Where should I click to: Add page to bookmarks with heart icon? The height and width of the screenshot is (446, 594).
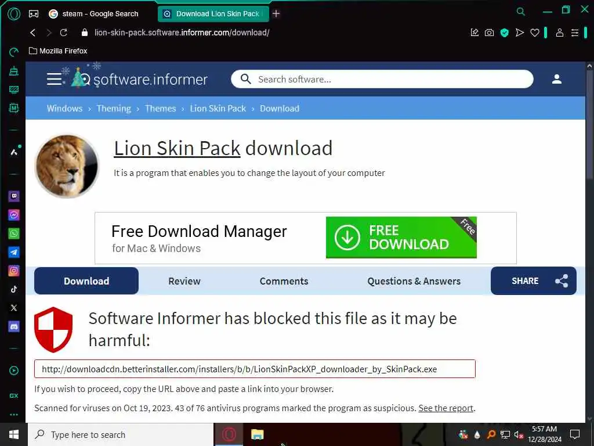point(534,33)
